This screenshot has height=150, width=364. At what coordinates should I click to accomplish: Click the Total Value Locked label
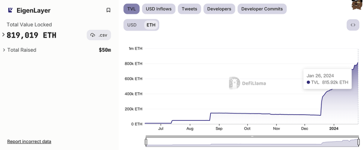tap(29, 25)
